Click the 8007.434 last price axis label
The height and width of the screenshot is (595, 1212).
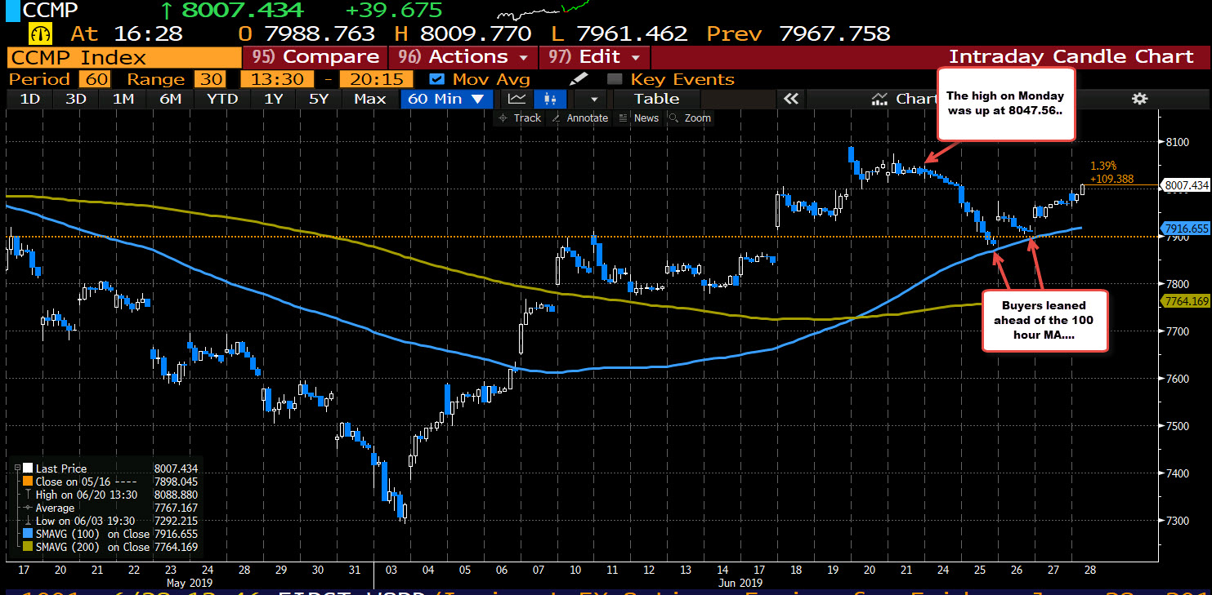[1184, 185]
